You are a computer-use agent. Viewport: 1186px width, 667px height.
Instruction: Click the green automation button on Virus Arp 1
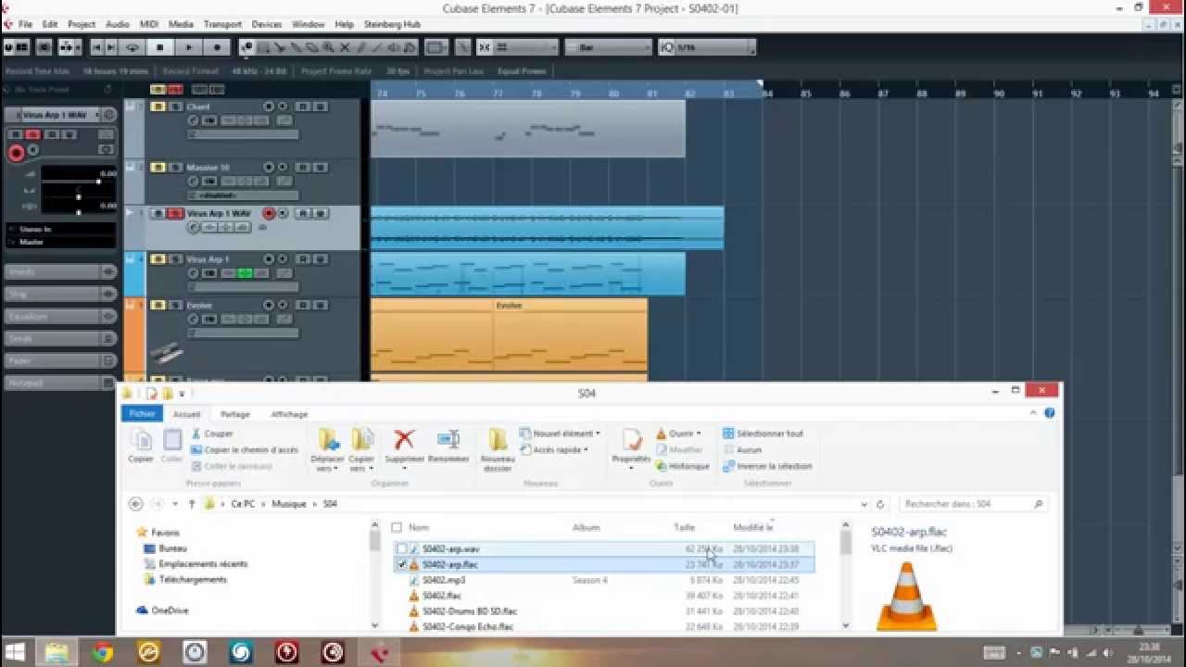click(x=245, y=273)
